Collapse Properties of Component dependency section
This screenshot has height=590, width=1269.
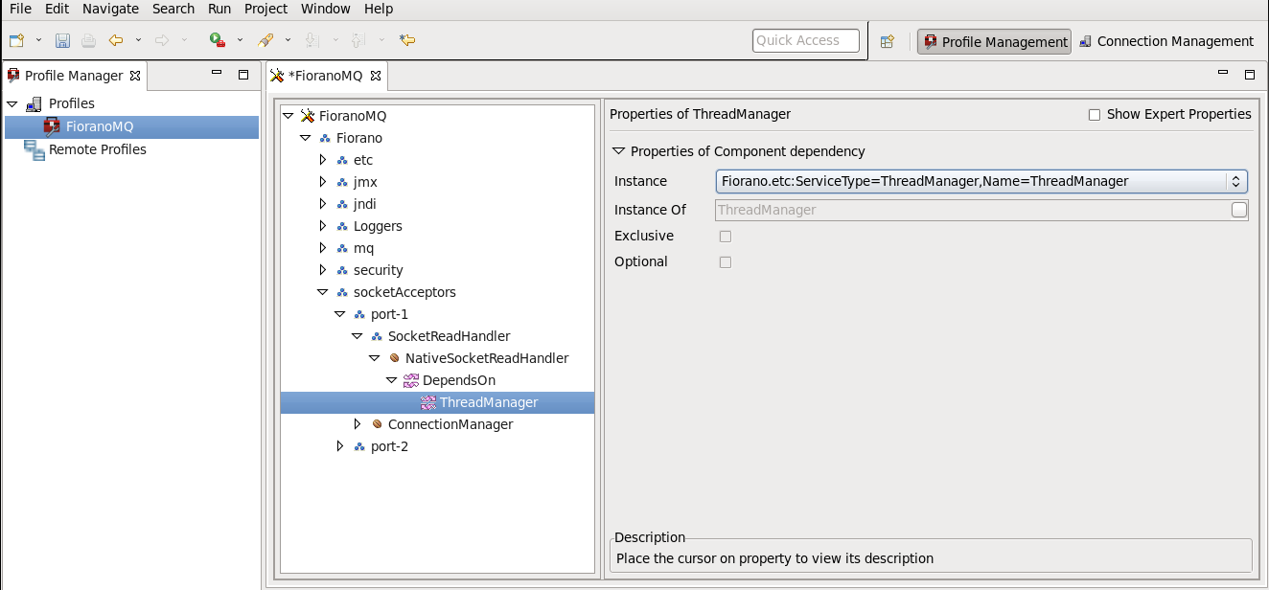click(x=618, y=151)
